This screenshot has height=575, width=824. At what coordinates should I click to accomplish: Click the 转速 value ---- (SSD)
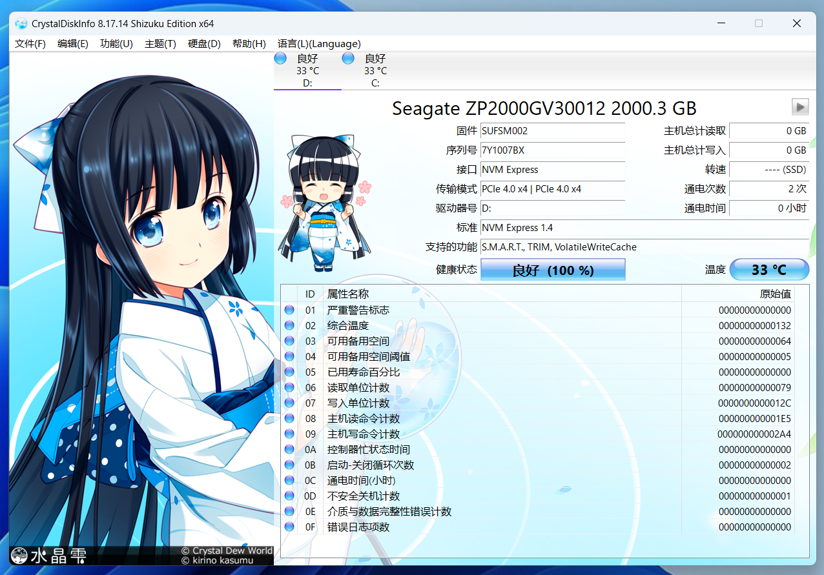coord(769,170)
